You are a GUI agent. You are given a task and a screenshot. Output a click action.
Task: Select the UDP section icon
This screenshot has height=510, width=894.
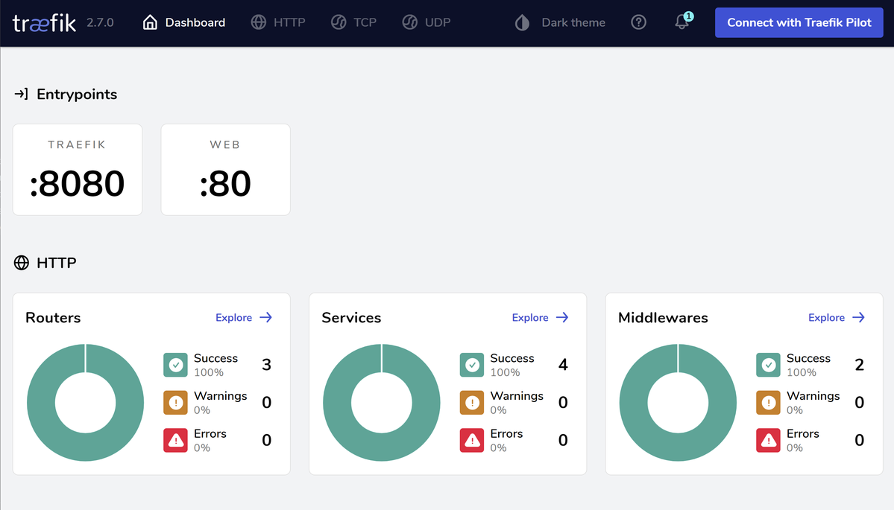tap(409, 22)
